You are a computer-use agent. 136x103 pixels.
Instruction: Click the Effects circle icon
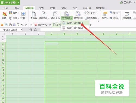click(x=23, y=14)
